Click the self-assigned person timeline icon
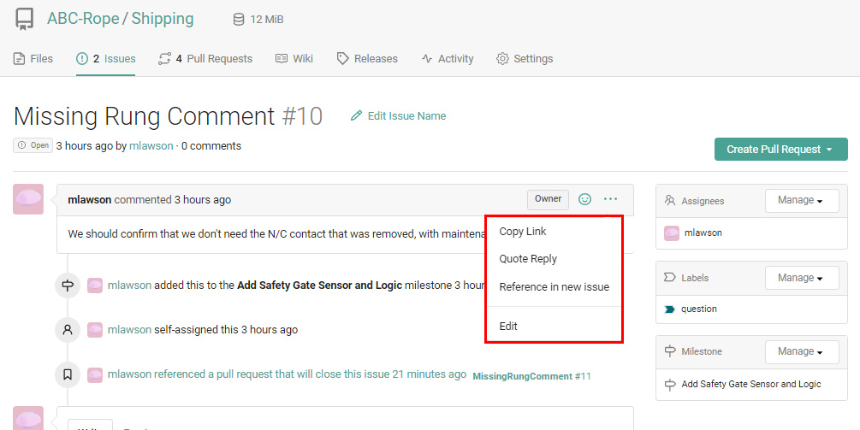 68,329
